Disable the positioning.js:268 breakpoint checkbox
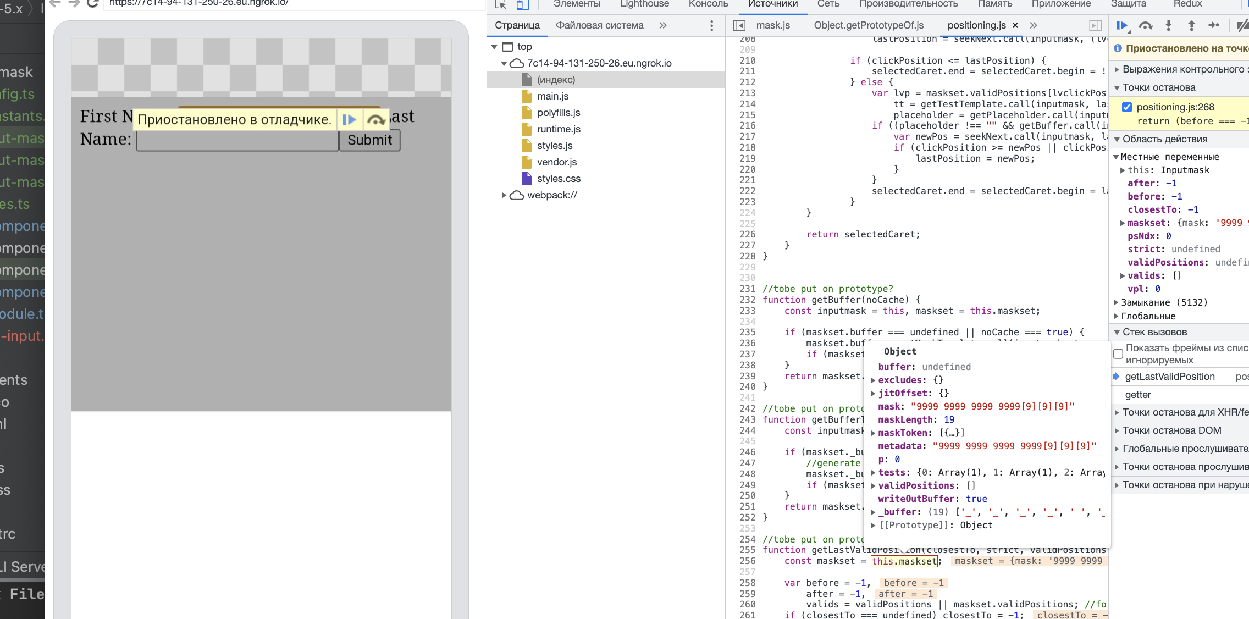 tap(1126, 107)
